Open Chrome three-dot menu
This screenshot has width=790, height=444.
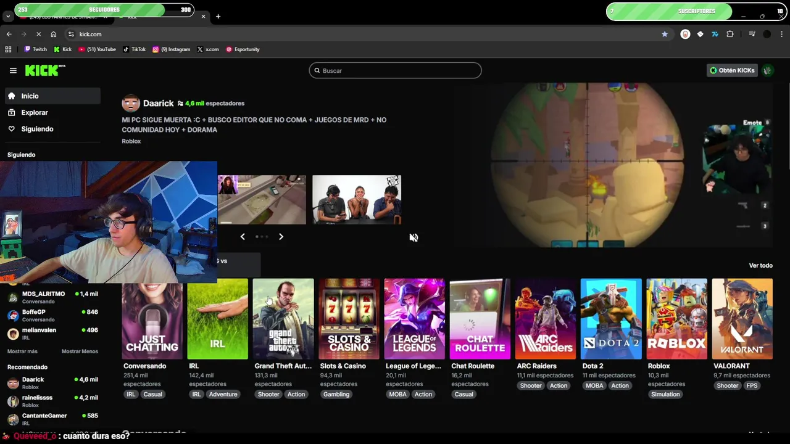click(782, 34)
